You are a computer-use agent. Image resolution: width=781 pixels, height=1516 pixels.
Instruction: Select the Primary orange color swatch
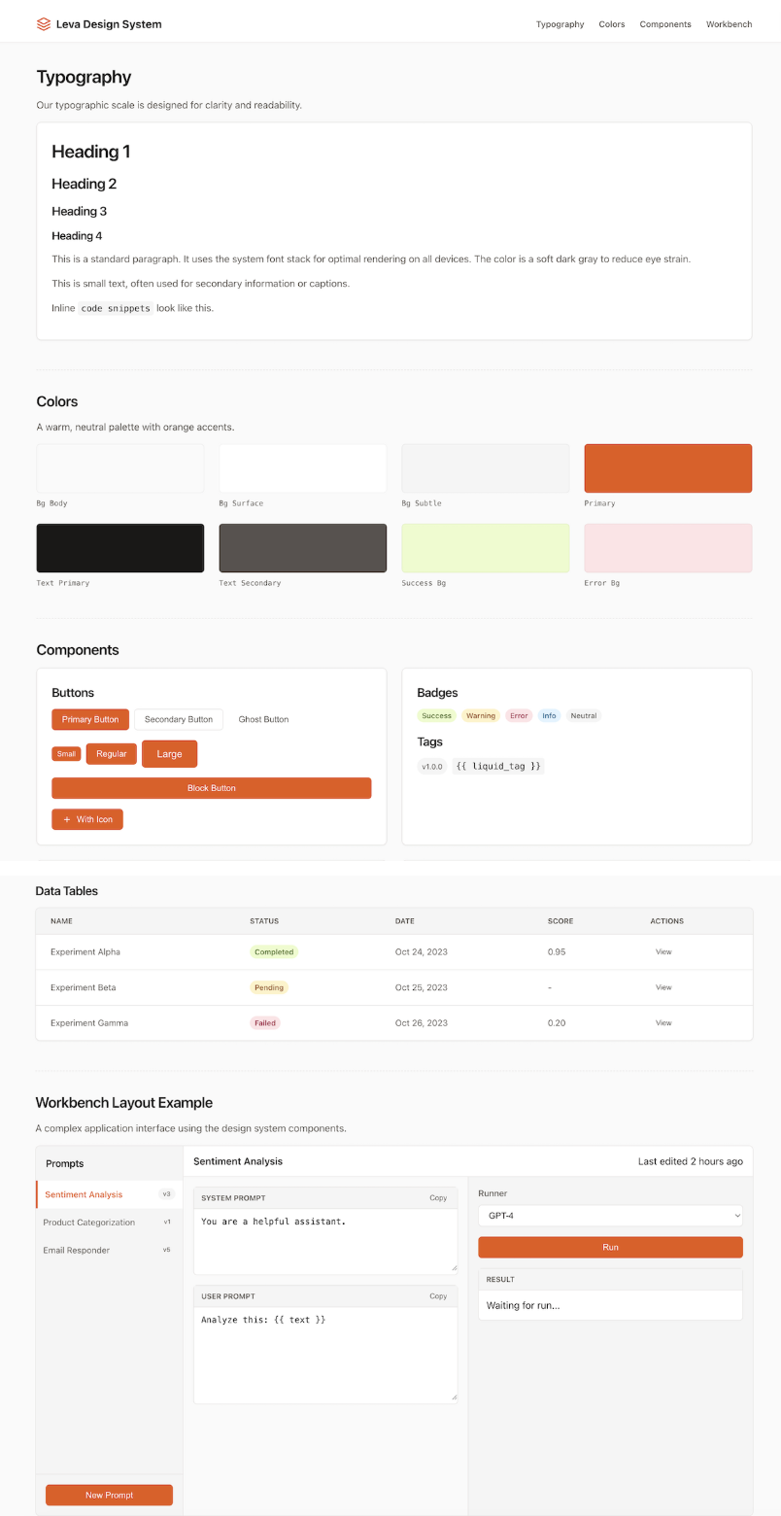667,468
